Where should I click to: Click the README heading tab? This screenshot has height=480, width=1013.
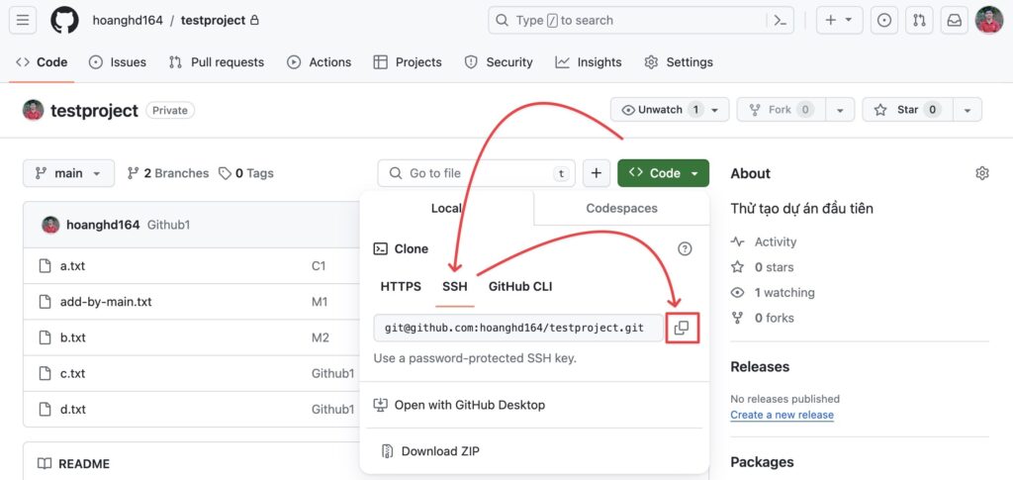pyautogui.click(x=73, y=464)
